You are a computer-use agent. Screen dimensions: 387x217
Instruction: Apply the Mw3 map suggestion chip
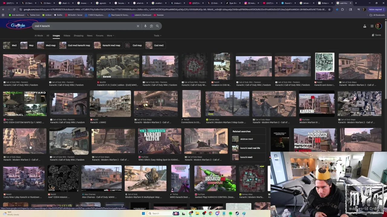(x=47, y=45)
